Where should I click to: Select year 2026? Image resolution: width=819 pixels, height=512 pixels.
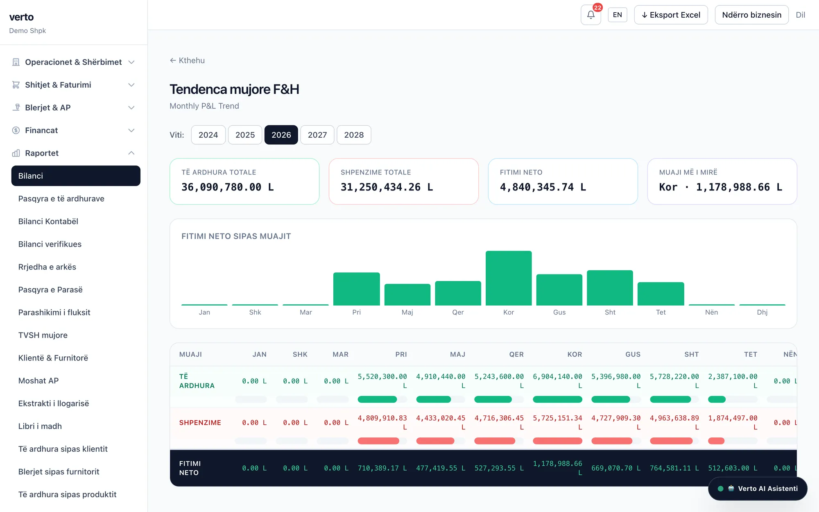(281, 135)
